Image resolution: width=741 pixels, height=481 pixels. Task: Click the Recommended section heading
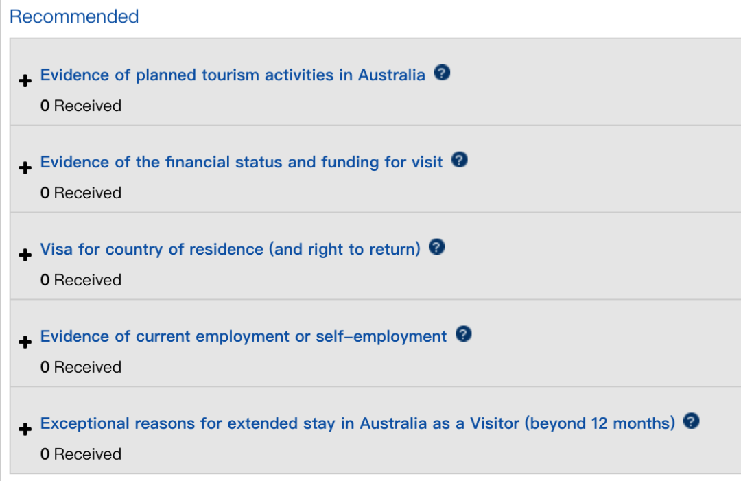coord(74,16)
